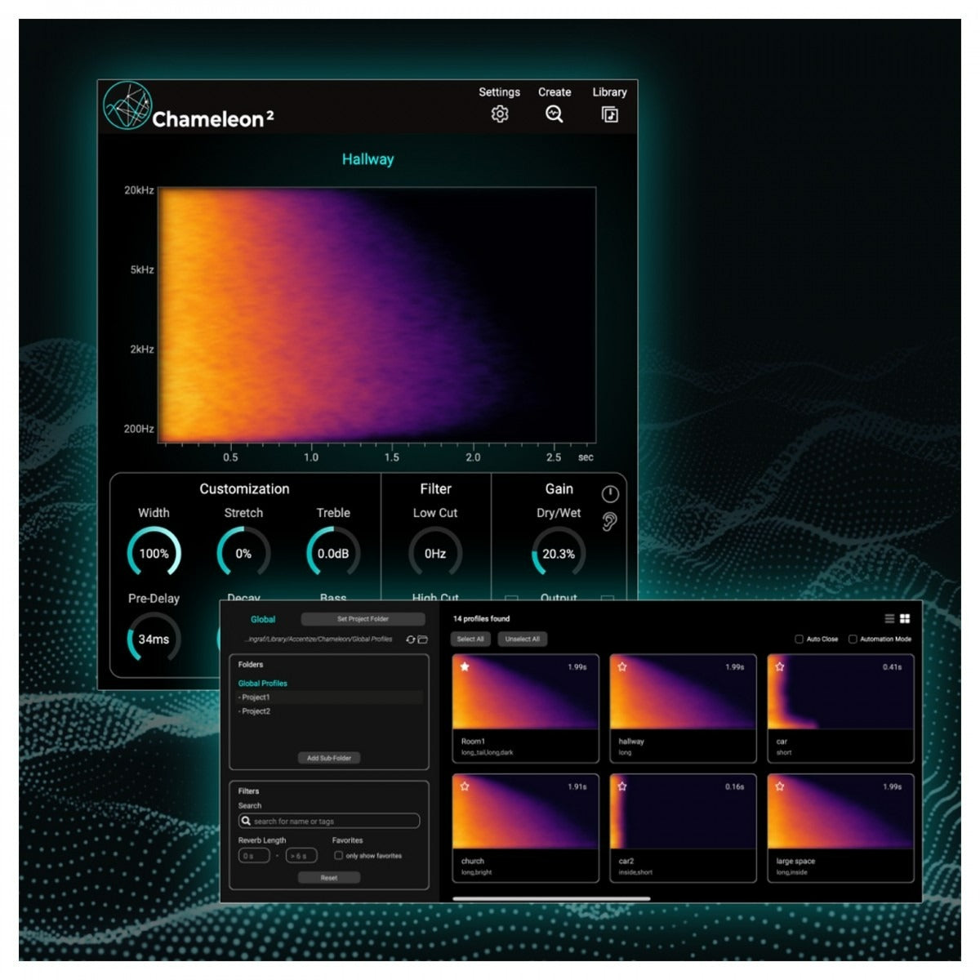Favorite the car2 profile star
Viewport: 980px width, 980px height.
pos(622,786)
